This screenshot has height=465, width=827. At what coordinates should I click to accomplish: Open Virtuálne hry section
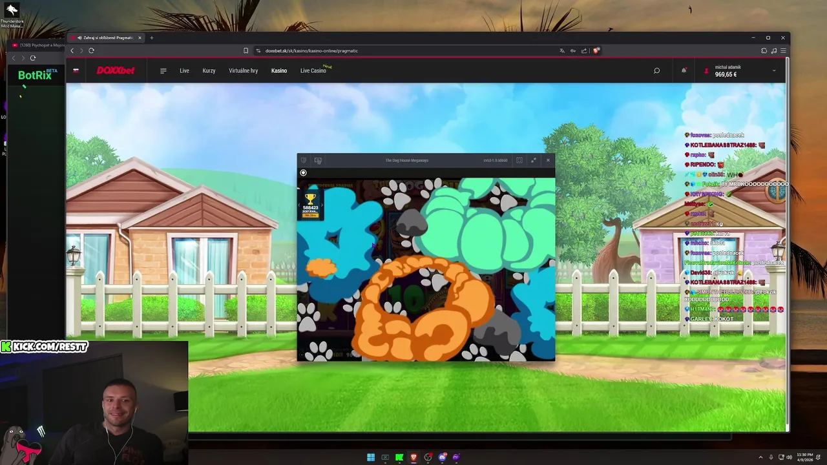click(x=243, y=70)
